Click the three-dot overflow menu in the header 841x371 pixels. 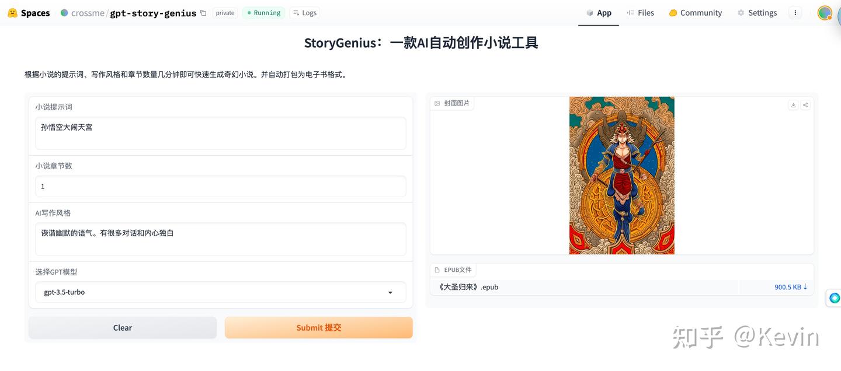click(x=795, y=12)
